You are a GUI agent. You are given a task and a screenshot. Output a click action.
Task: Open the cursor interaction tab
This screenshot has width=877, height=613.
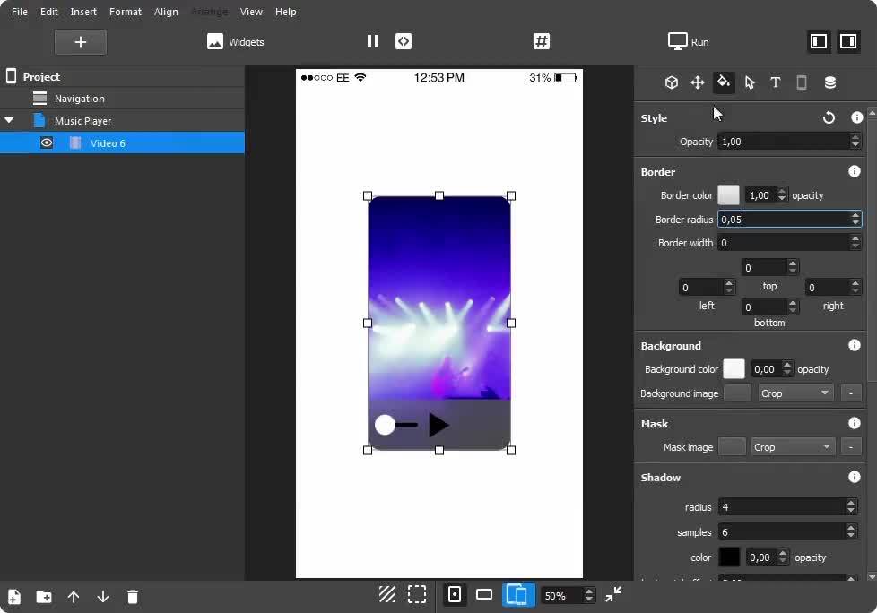pyautogui.click(x=750, y=82)
